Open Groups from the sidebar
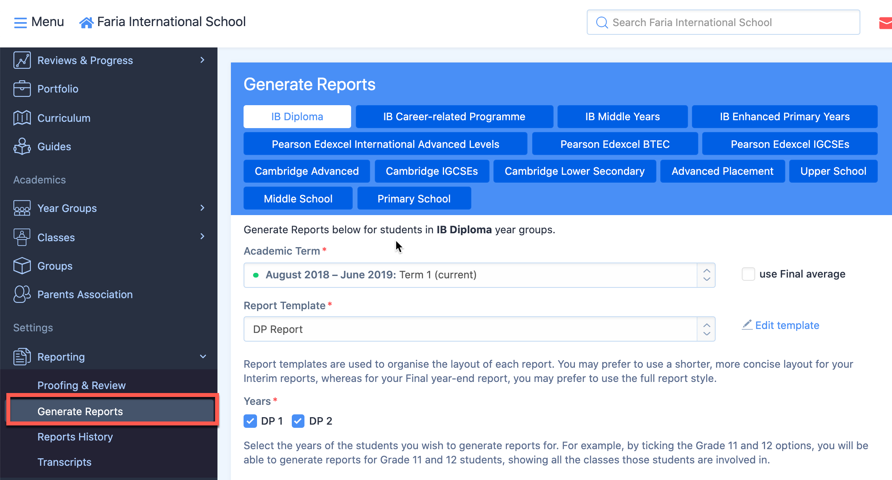This screenshot has height=480, width=892. (55, 266)
